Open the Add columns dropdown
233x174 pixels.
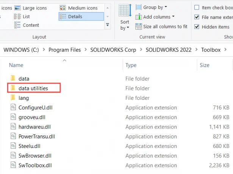(x=155, y=17)
